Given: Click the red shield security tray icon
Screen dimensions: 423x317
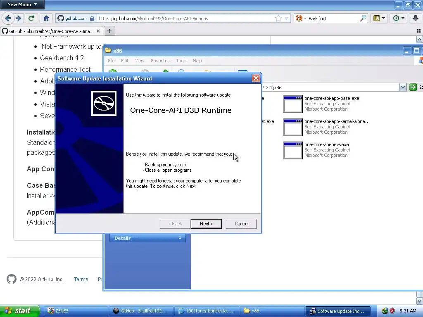Looking at the screenshot, I should 392,311.
